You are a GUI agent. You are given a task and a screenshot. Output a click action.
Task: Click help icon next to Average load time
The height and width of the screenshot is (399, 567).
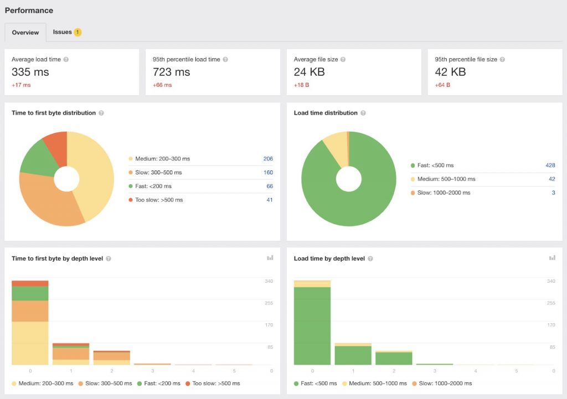(66, 59)
